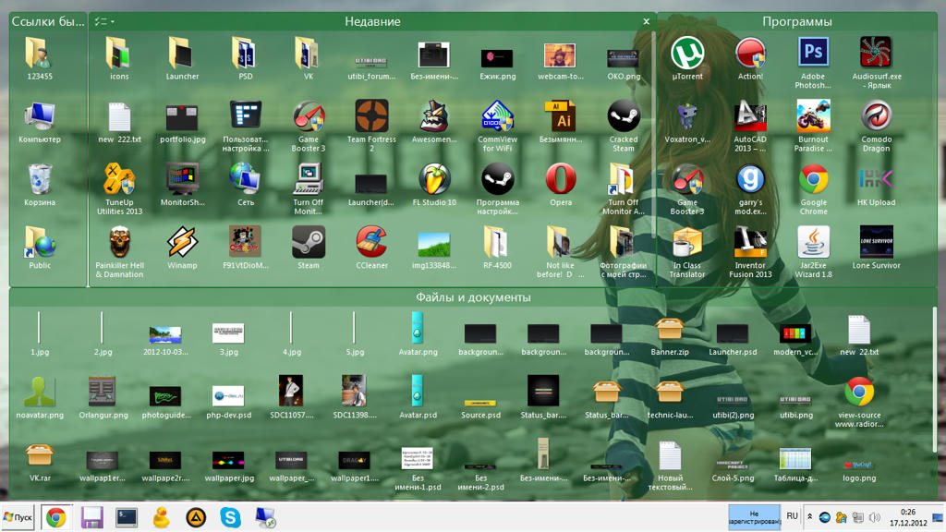Launch Inventor Fusion 2013

pos(750,251)
